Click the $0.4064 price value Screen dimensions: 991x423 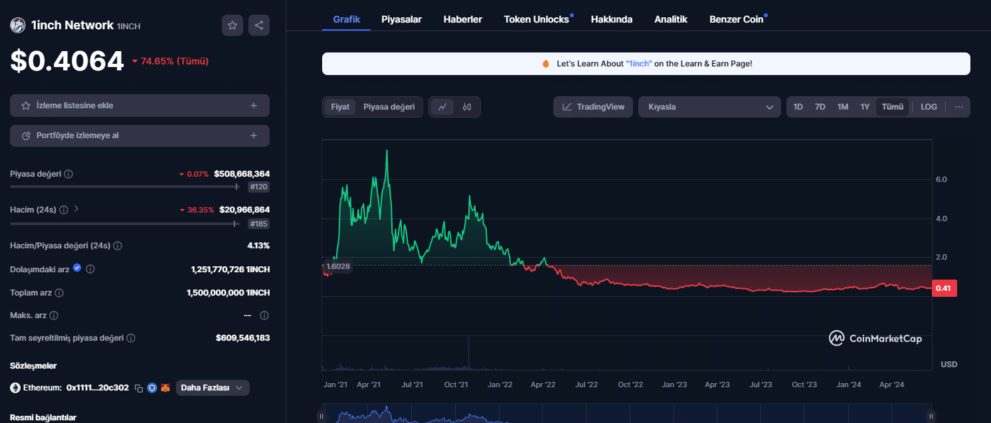[x=67, y=61]
